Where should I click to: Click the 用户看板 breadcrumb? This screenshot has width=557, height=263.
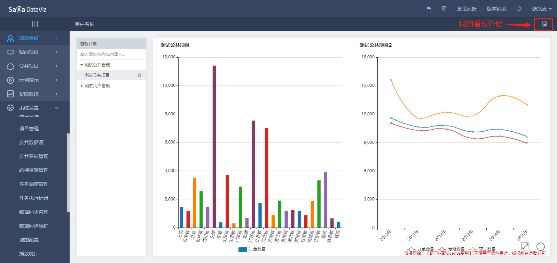pos(85,24)
